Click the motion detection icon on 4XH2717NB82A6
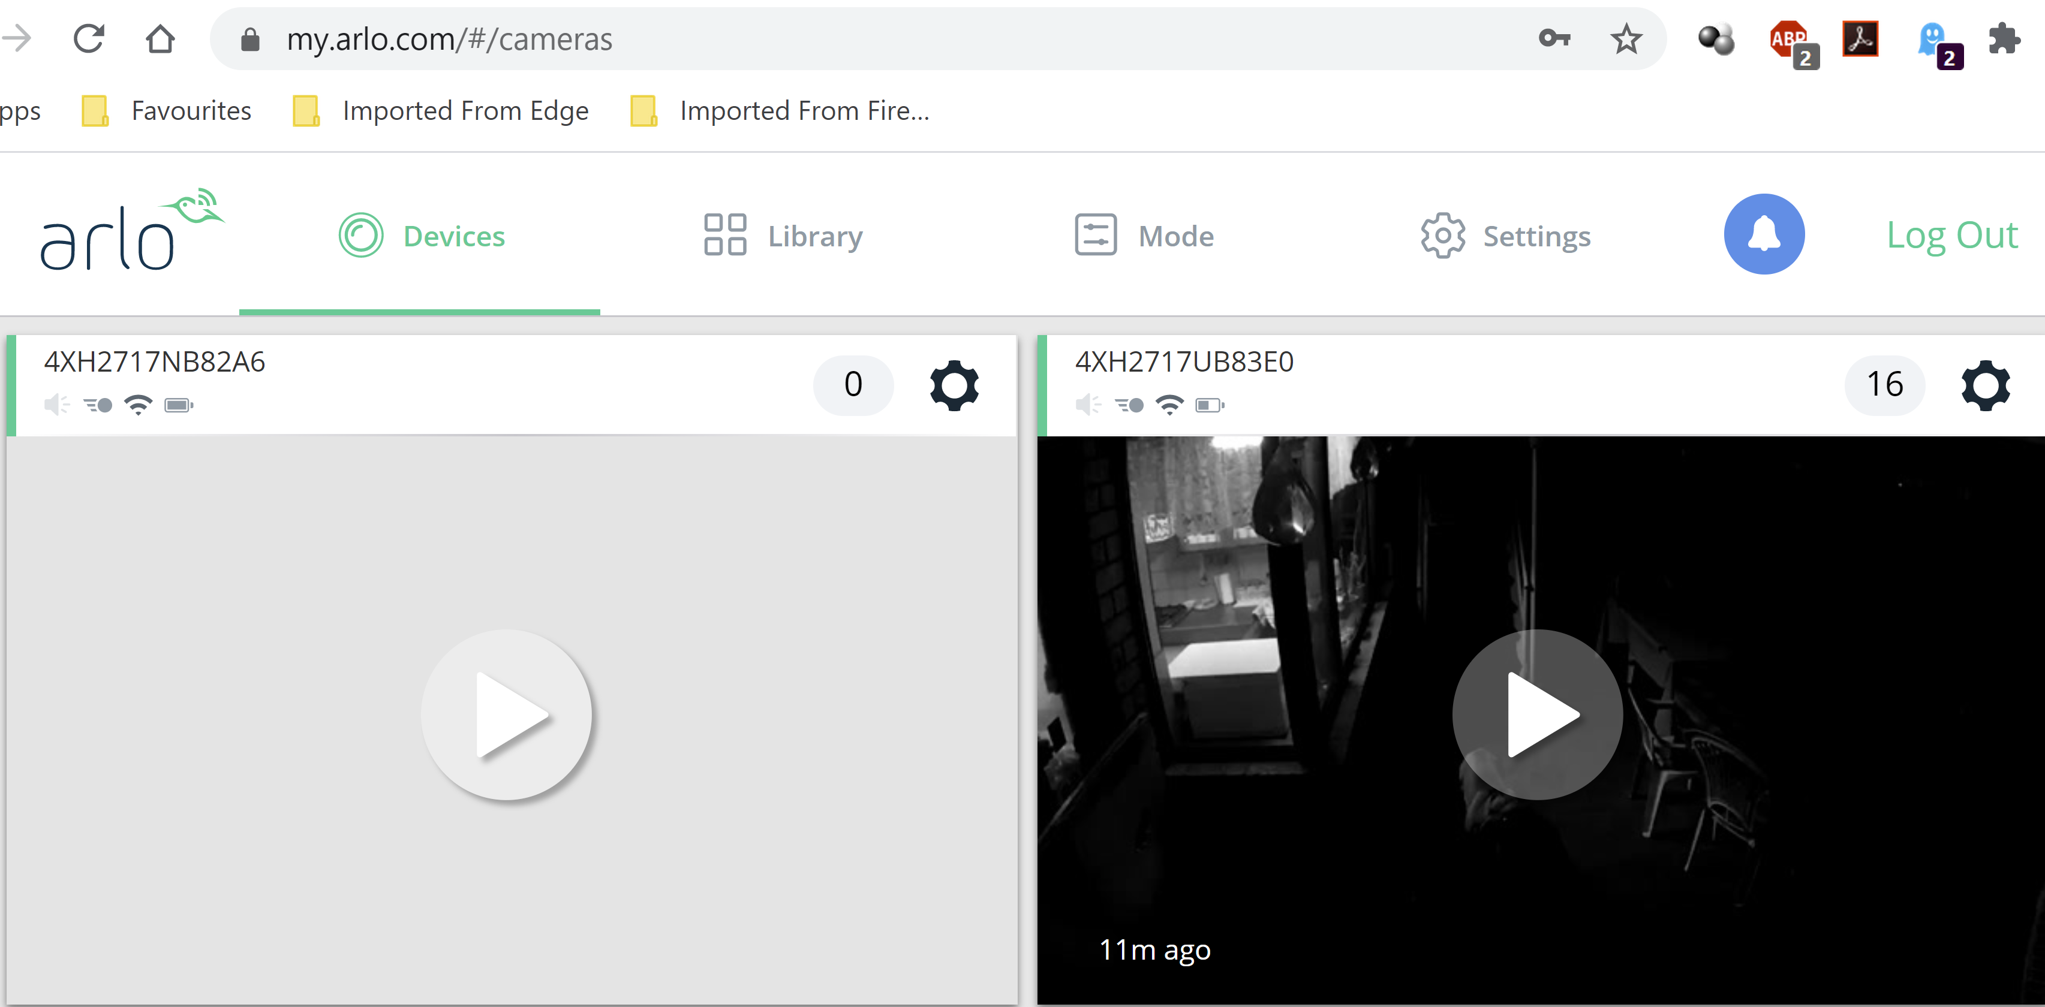The height and width of the screenshot is (1007, 2045). [98, 406]
